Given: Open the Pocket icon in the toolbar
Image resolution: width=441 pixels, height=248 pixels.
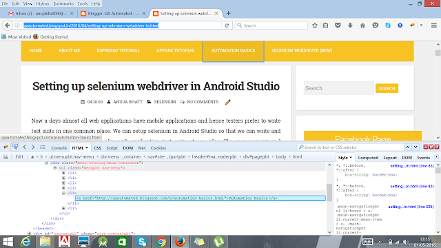Looking at the screenshot, I should [x=338, y=25].
